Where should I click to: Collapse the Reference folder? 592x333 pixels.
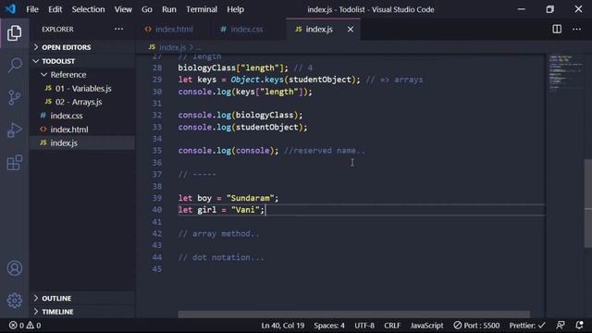(x=82, y=74)
